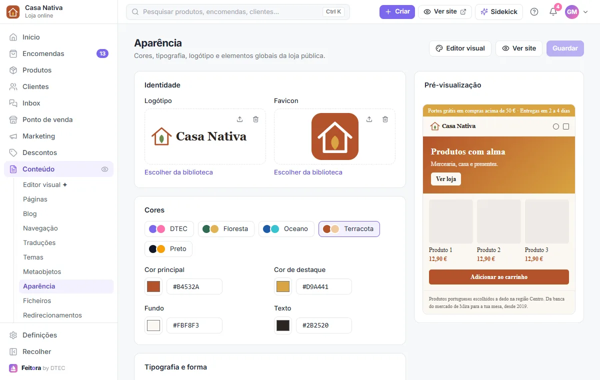This screenshot has width=600, height=380.
Task: Click Escolher da biblioteca under Logótipo
Action: (x=178, y=172)
